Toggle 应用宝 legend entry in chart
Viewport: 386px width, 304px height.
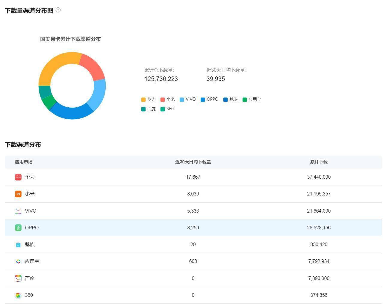(252, 100)
